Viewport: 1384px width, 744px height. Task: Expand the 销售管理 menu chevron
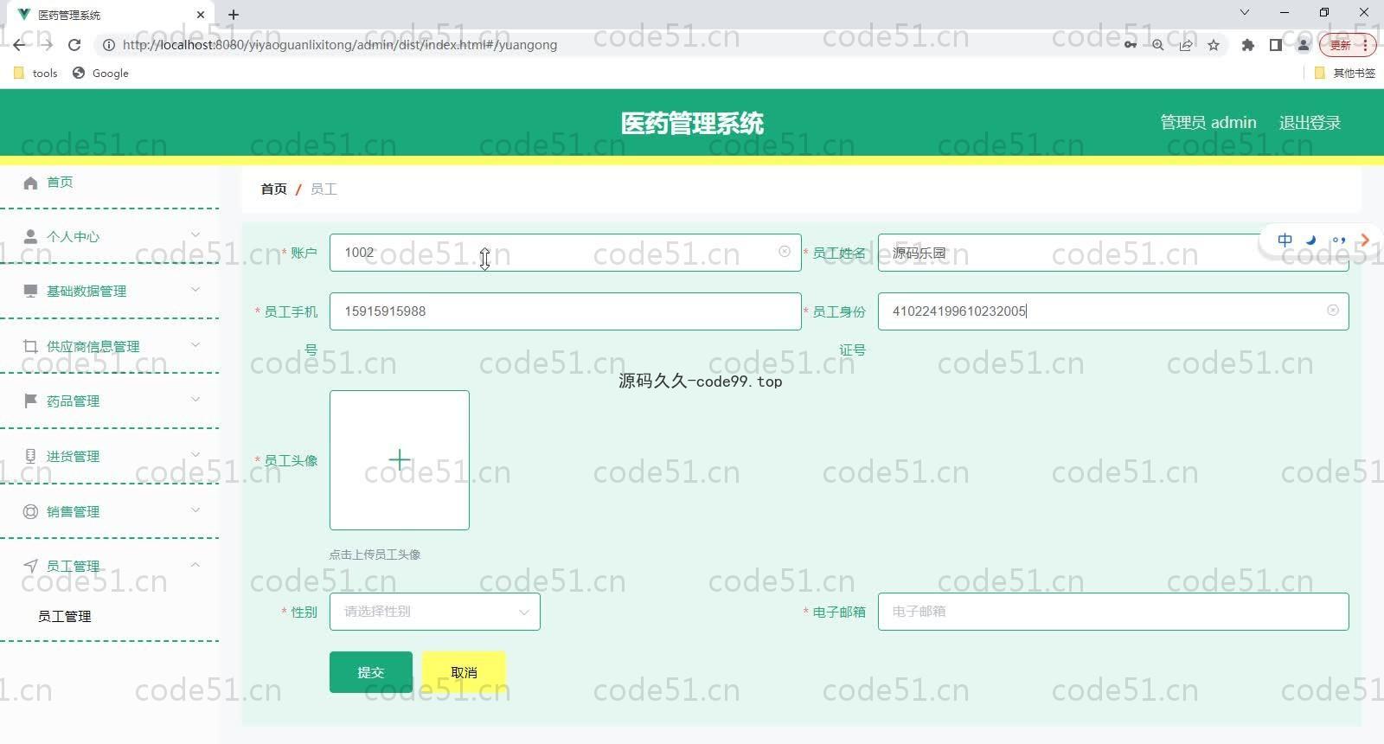(x=195, y=510)
